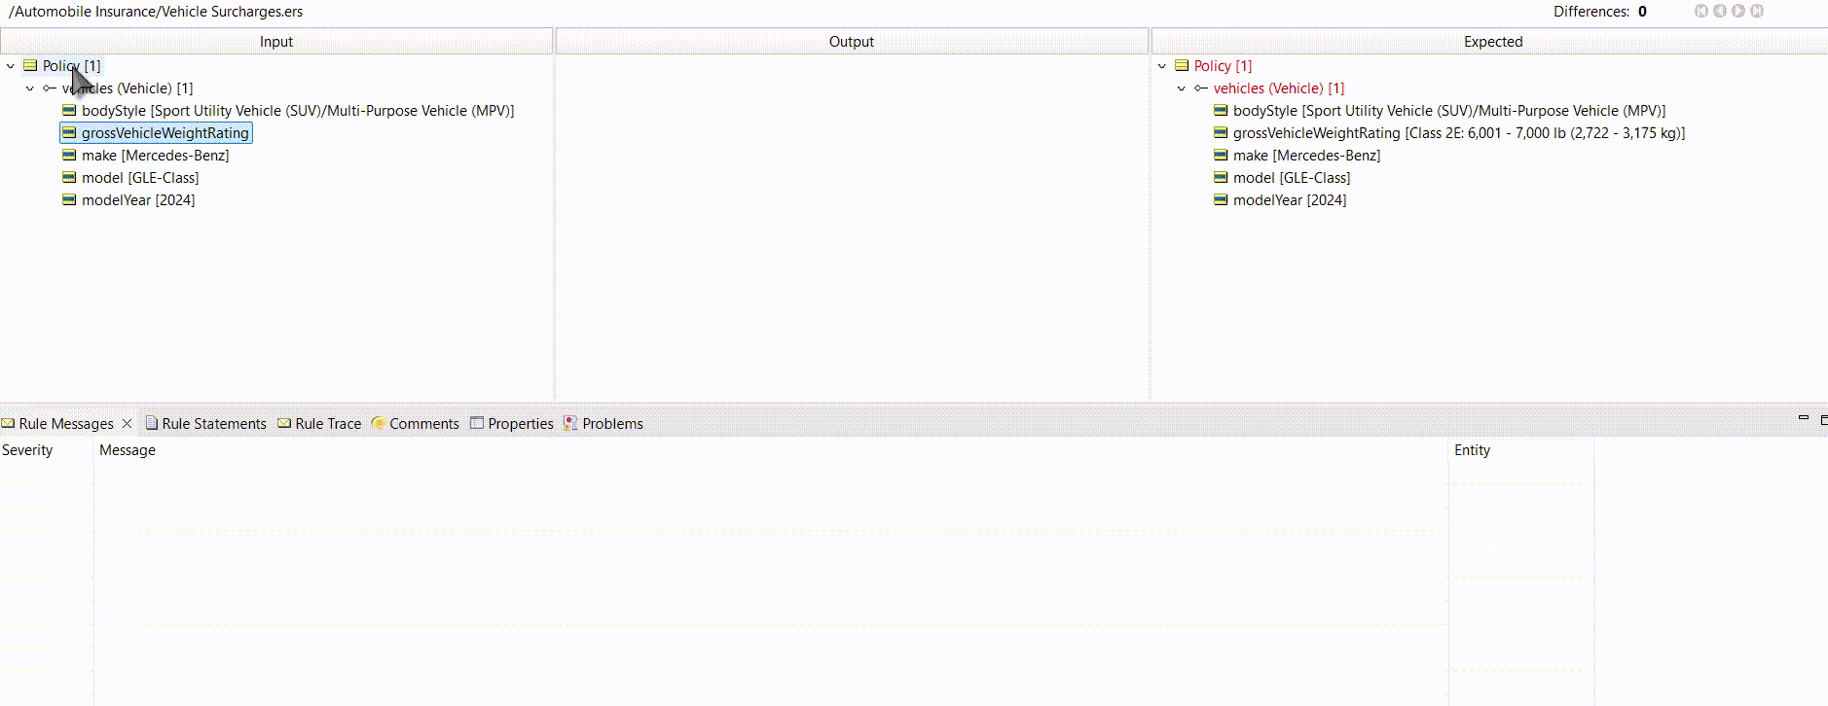
Task: Click the Severity column header
Action: tap(27, 450)
